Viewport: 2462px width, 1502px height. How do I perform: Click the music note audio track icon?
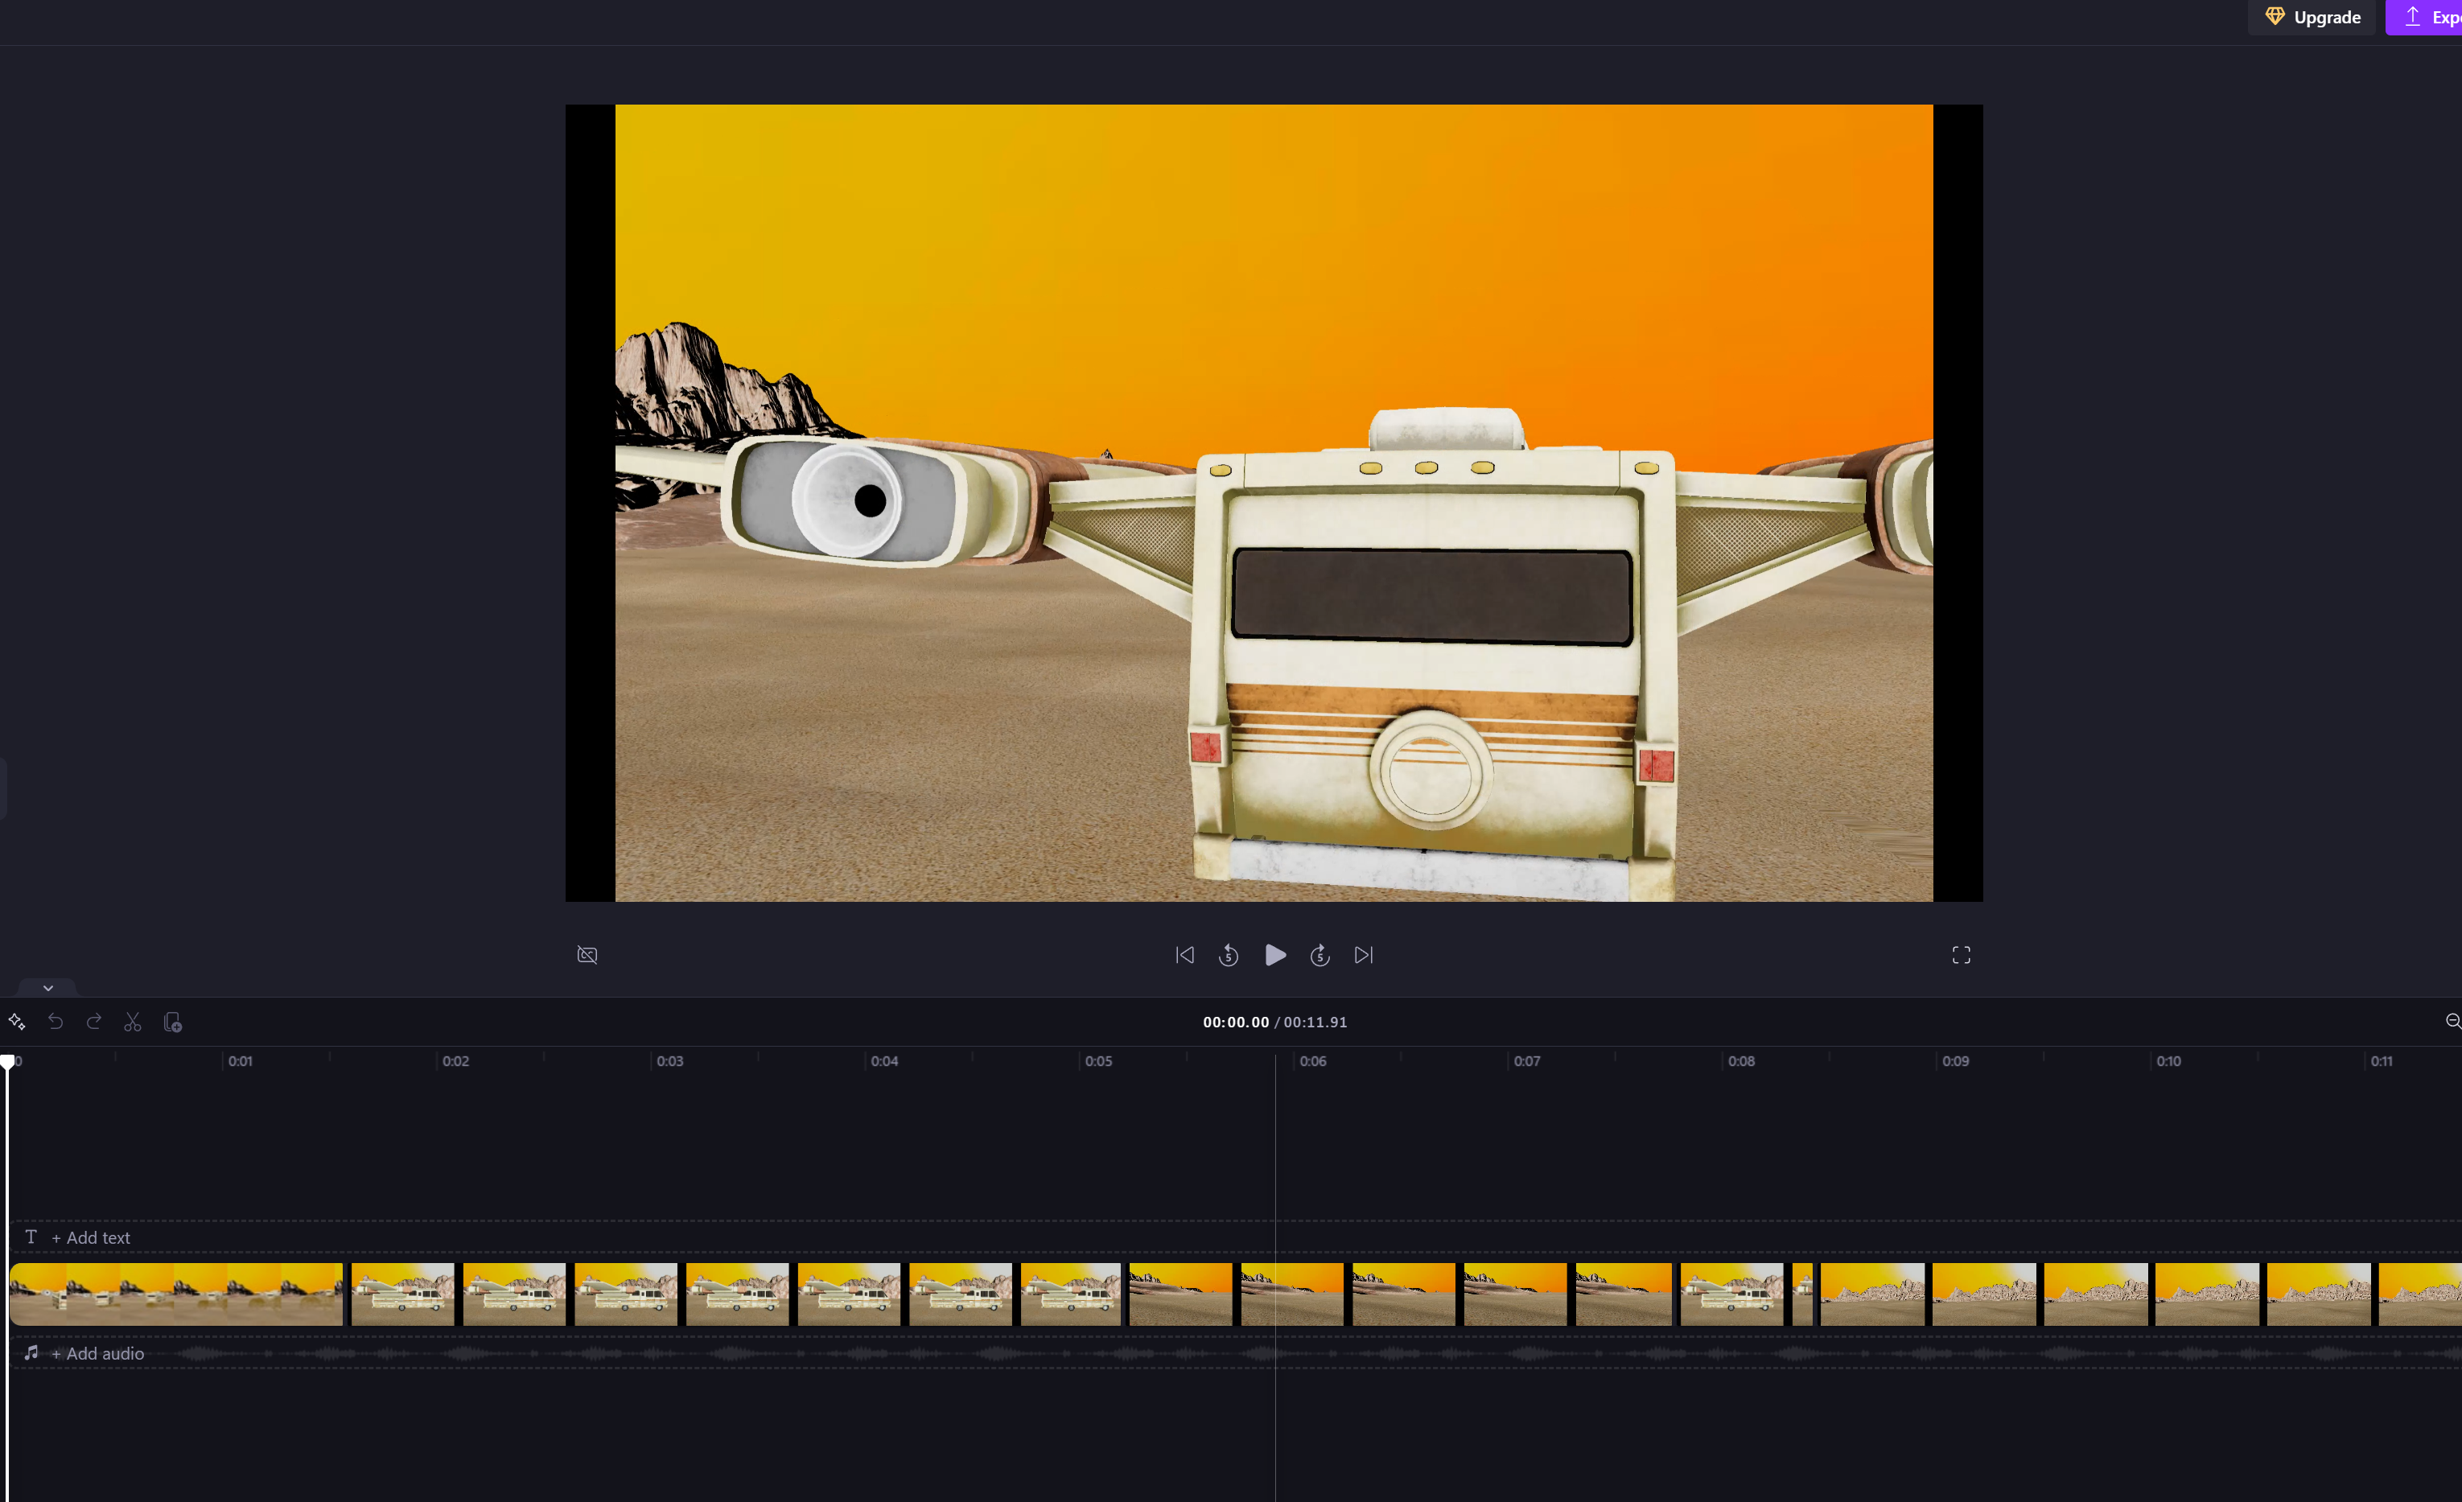31,1352
